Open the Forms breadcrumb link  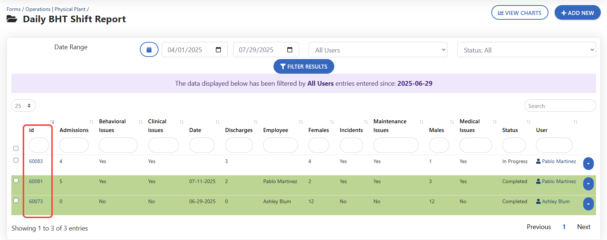[x=14, y=9]
